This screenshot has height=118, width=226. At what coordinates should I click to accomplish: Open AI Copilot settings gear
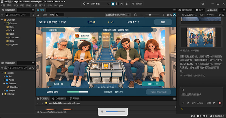[220, 15]
